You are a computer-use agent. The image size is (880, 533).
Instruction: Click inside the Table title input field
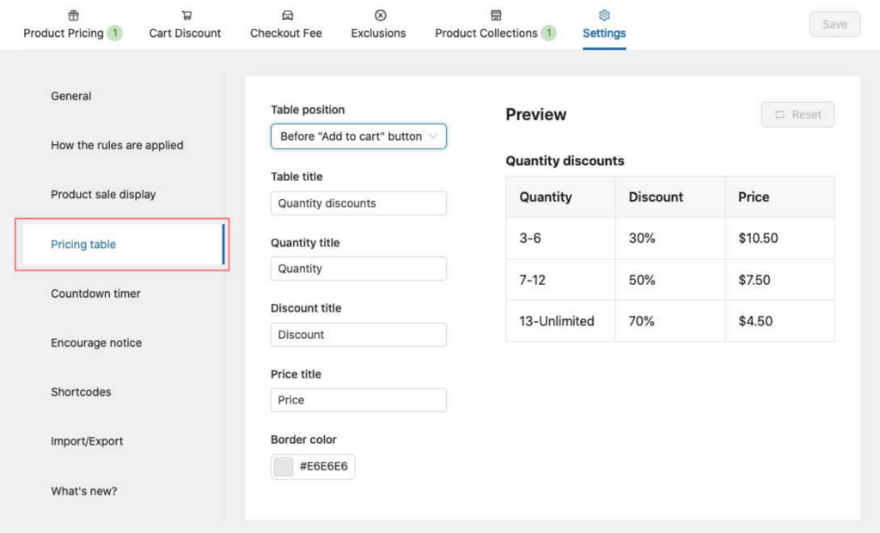pyautogui.click(x=358, y=203)
